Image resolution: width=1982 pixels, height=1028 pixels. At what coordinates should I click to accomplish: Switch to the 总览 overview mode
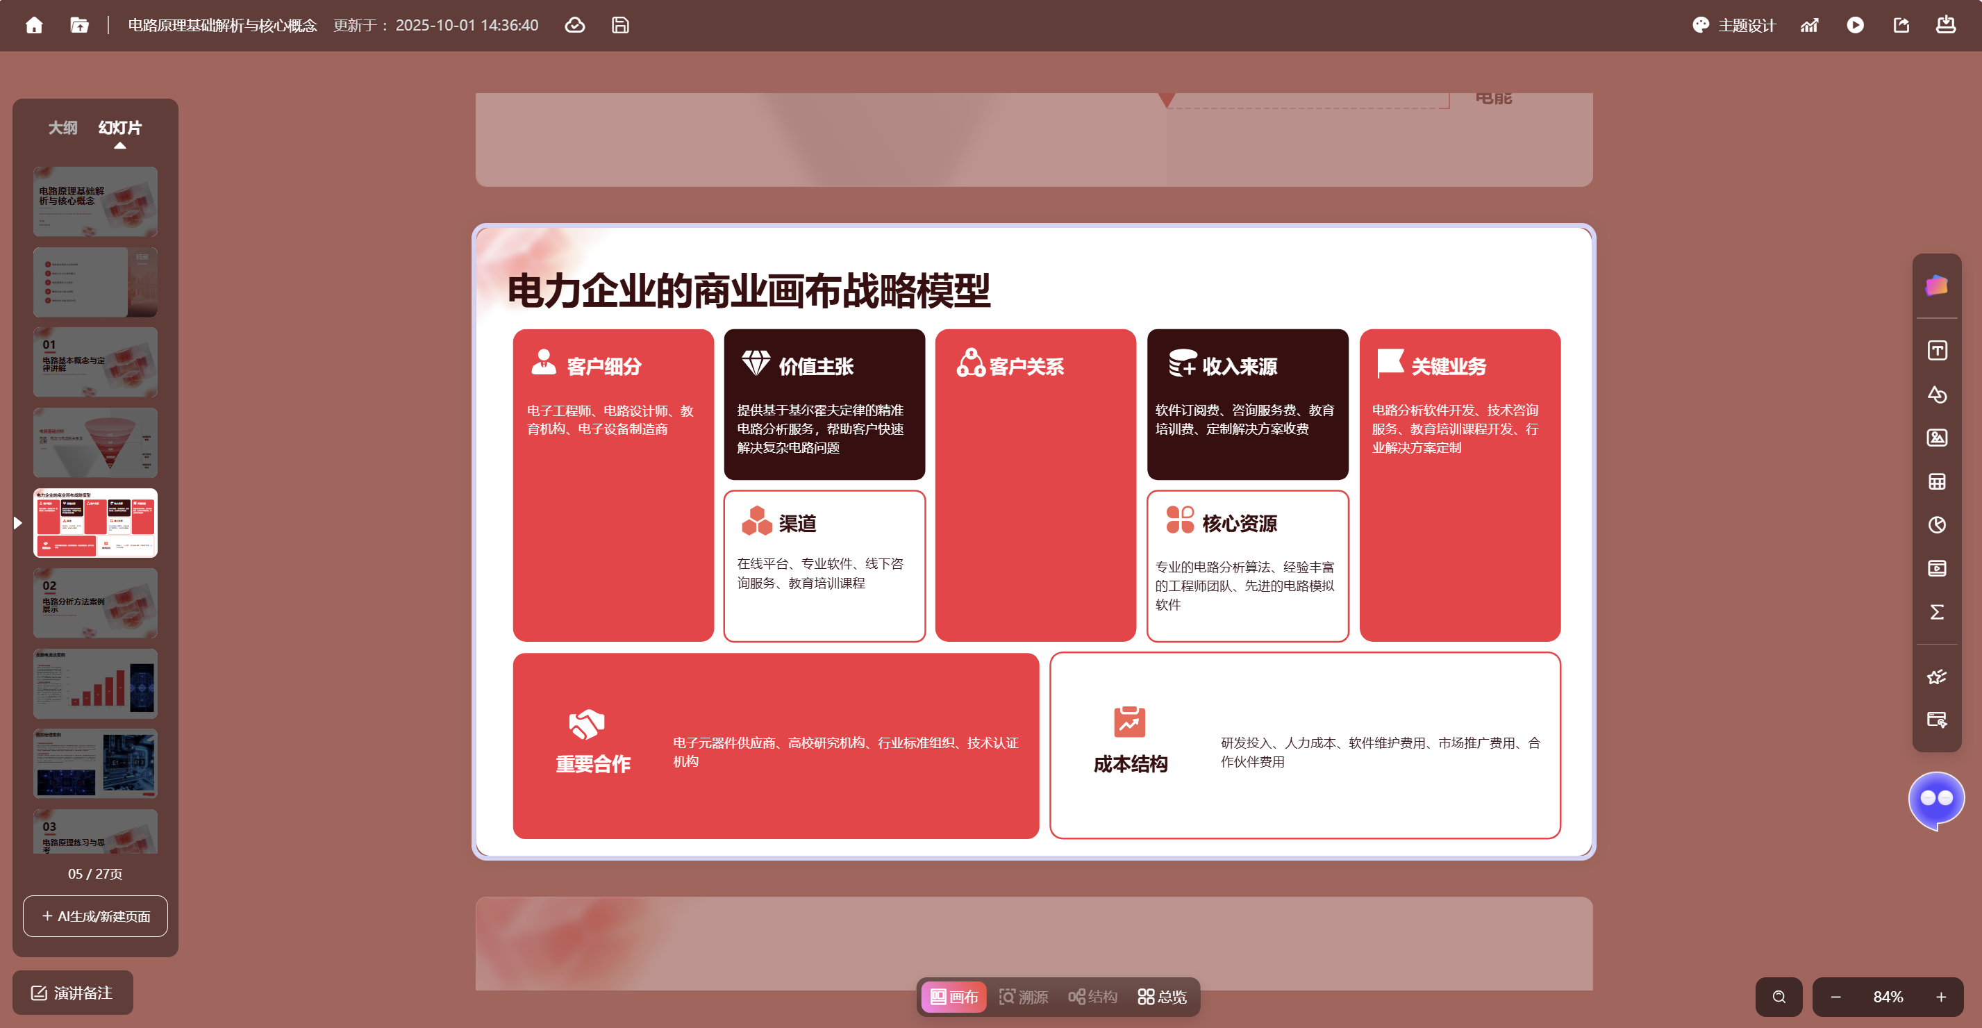(x=1162, y=997)
